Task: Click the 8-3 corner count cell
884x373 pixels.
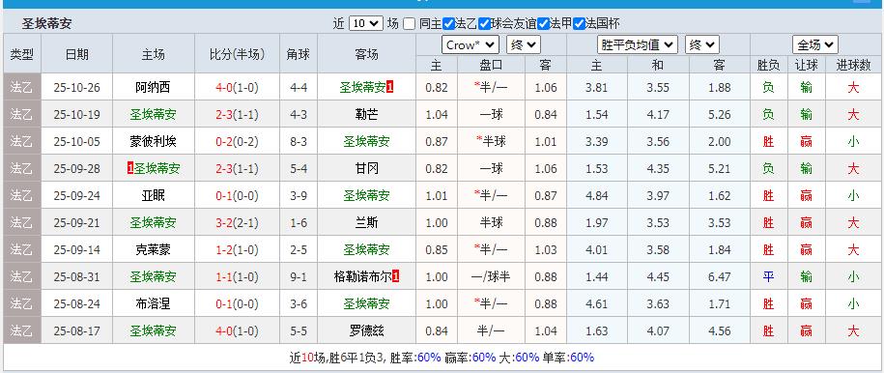Action: (x=299, y=142)
